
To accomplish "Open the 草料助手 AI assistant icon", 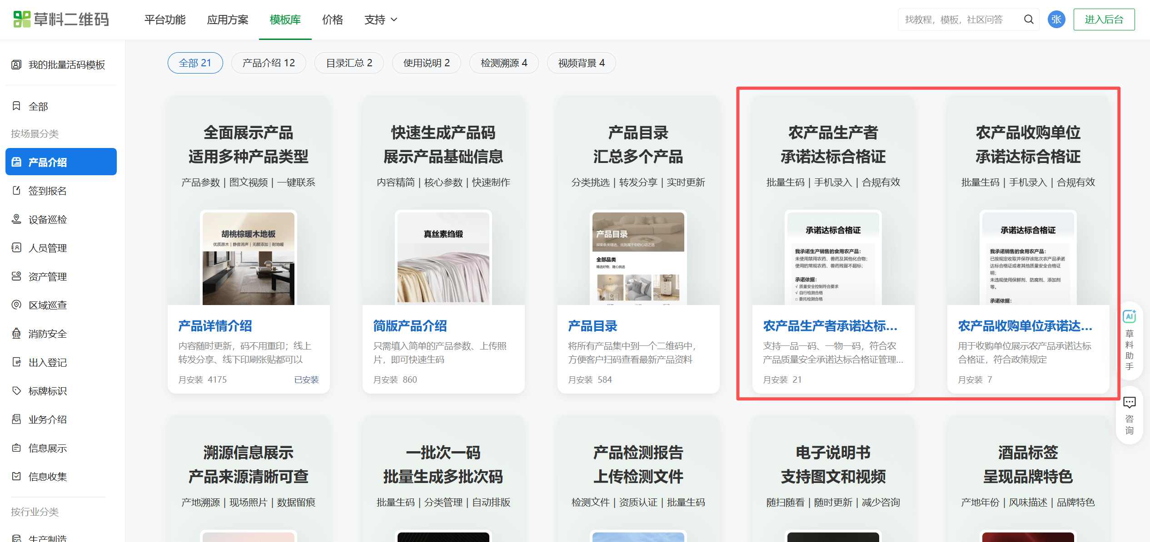I will [x=1129, y=316].
